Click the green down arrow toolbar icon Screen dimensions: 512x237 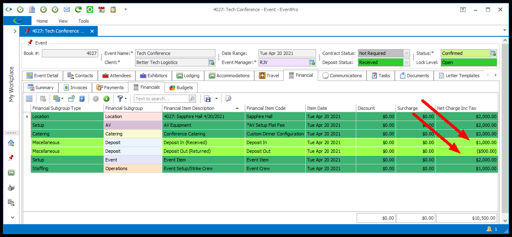[x=106, y=99]
